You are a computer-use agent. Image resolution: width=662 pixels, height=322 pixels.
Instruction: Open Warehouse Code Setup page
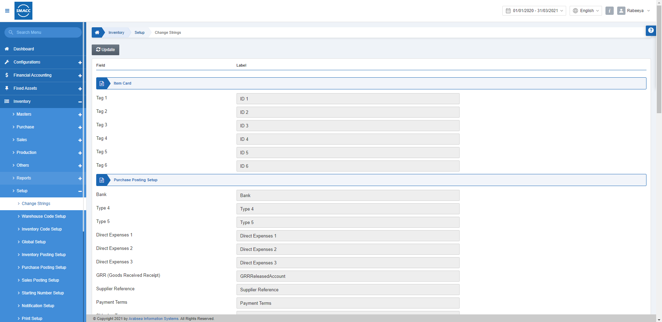pyautogui.click(x=43, y=216)
